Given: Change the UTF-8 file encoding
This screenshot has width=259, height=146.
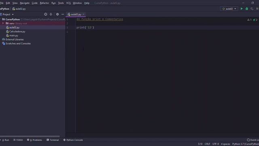Looking at the screenshot, I should pos(216,144).
